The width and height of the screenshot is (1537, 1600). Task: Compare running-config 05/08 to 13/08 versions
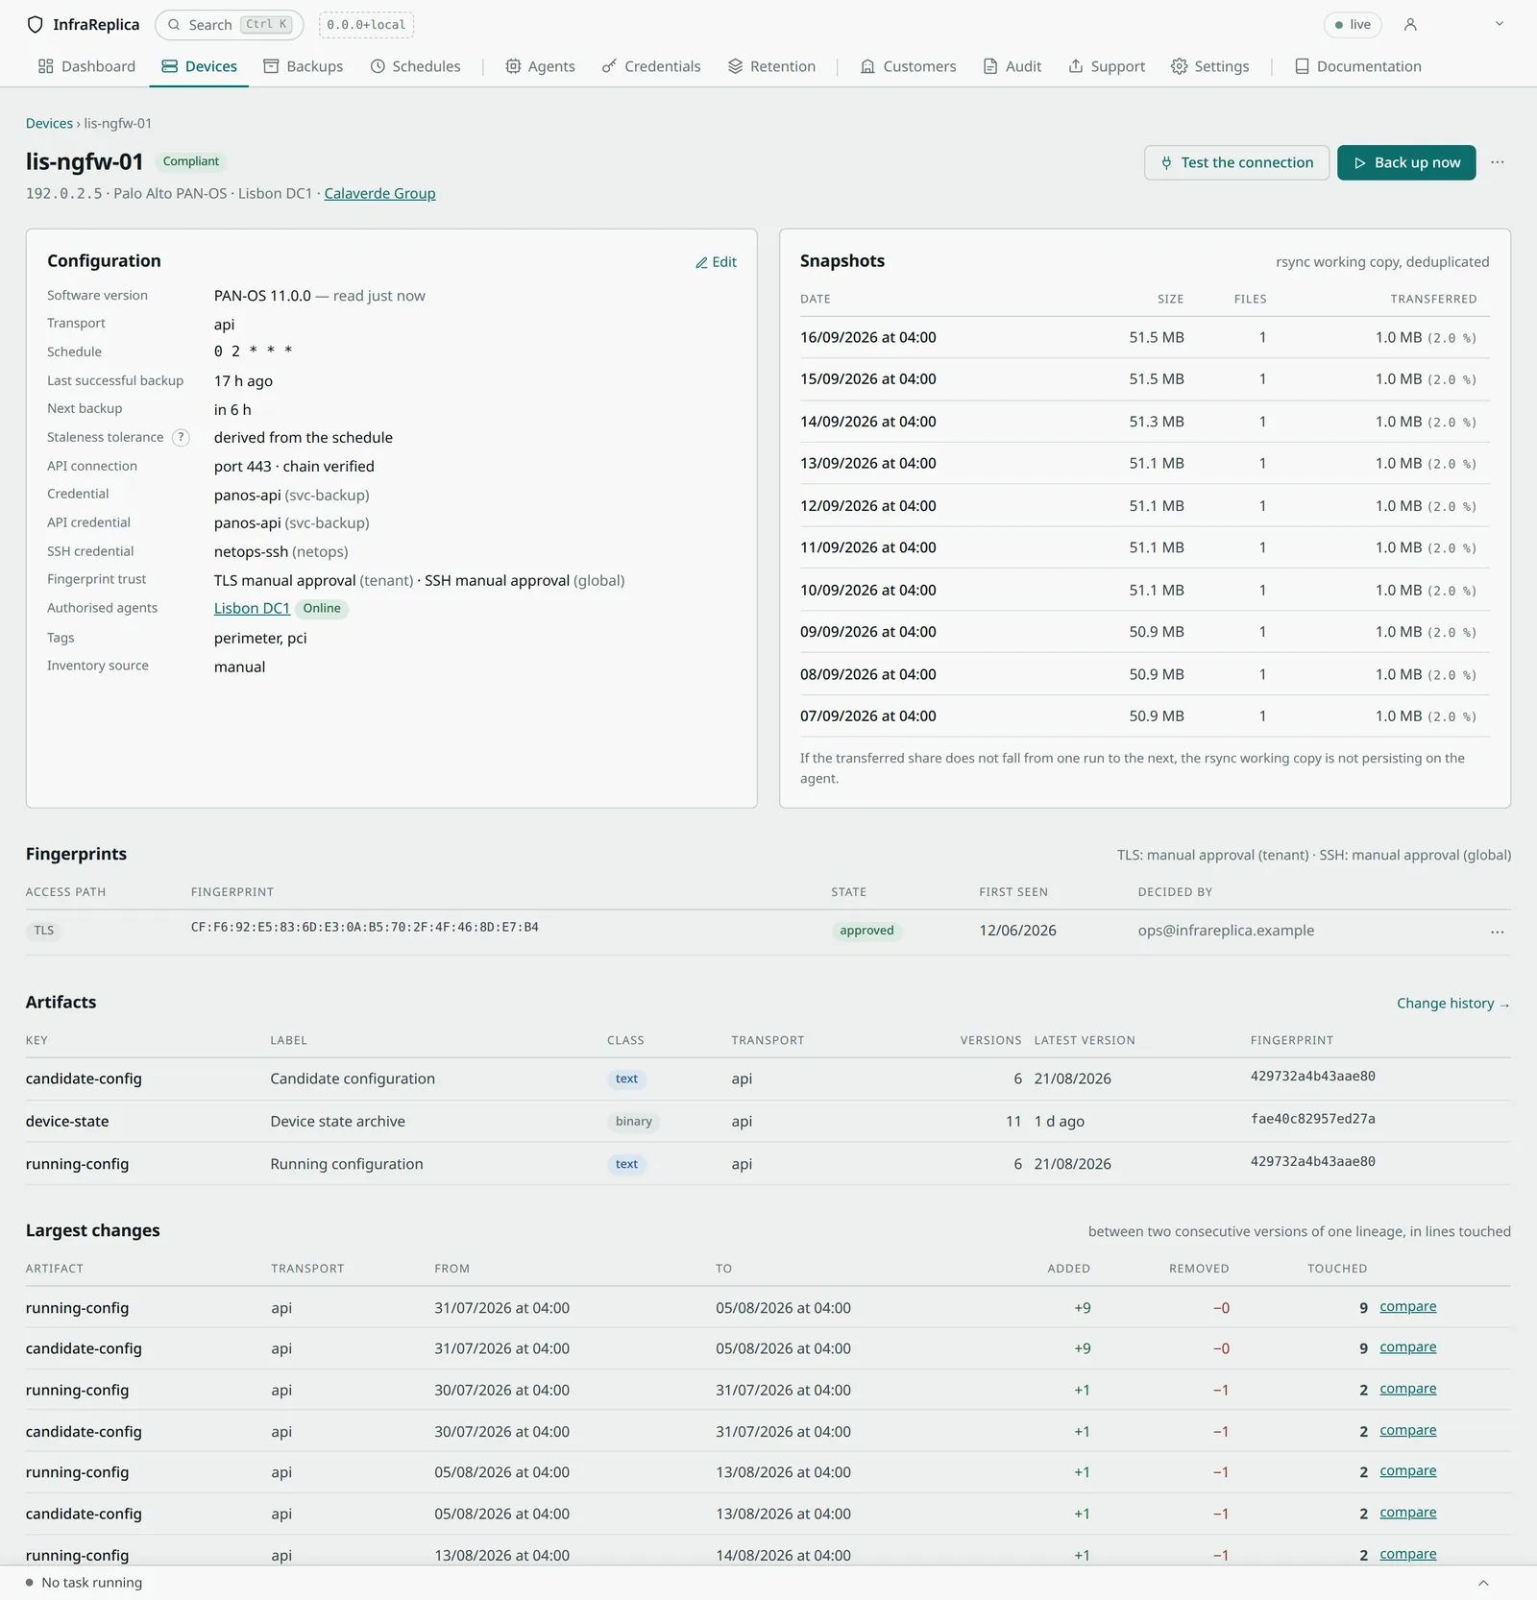coord(1407,1470)
